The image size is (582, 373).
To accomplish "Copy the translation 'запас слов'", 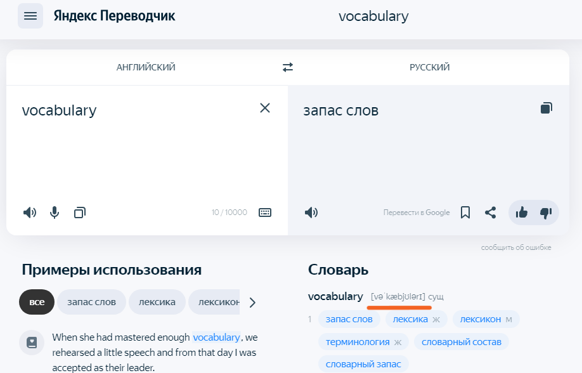I will point(546,108).
